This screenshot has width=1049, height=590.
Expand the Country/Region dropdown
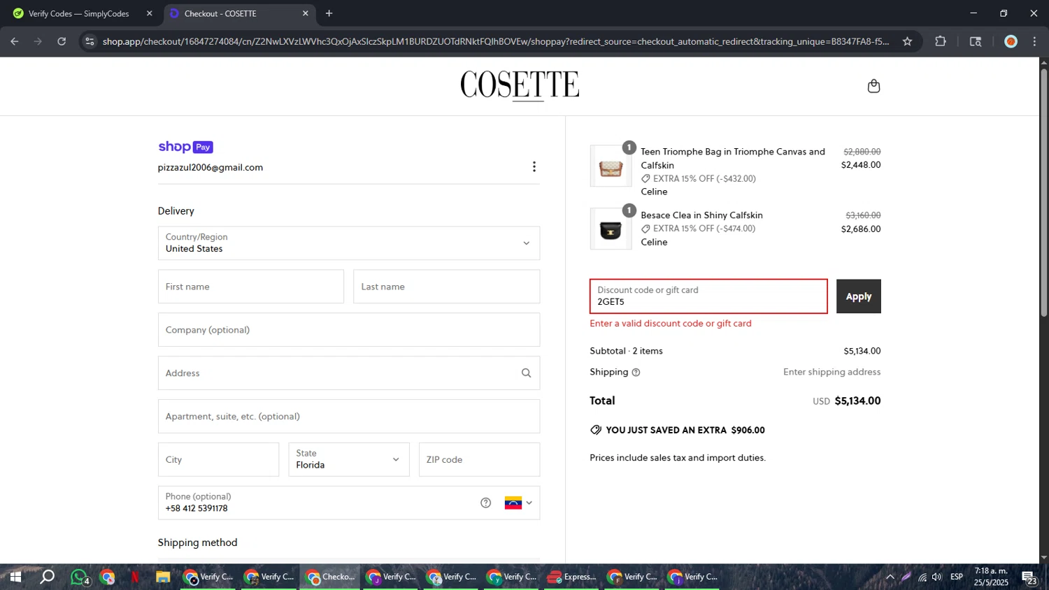(x=349, y=243)
